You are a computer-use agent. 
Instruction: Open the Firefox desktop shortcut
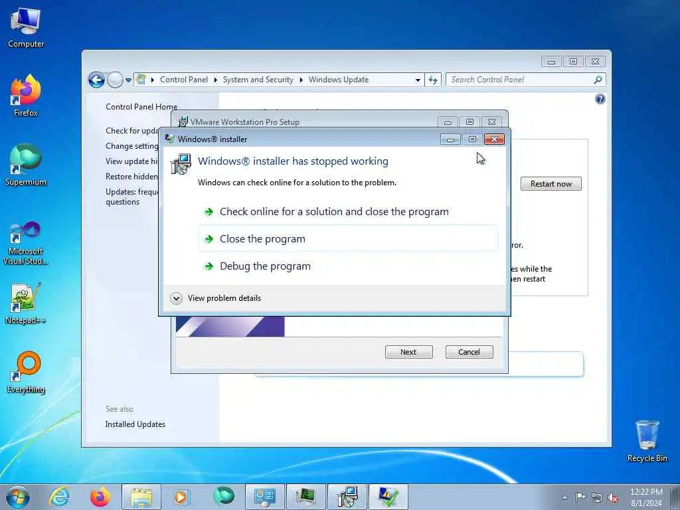tap(26, 96)
